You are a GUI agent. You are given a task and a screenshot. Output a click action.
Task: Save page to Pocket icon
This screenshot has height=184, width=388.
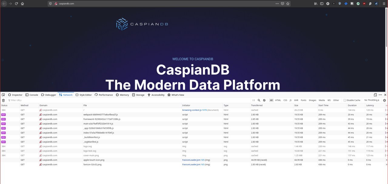tap(283, 4)
